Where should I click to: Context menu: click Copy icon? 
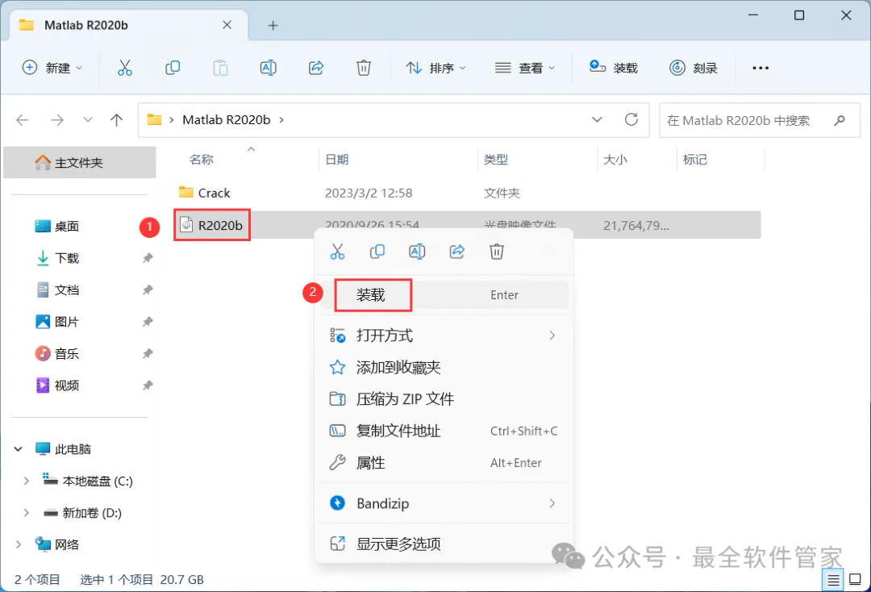coord(377,252)
